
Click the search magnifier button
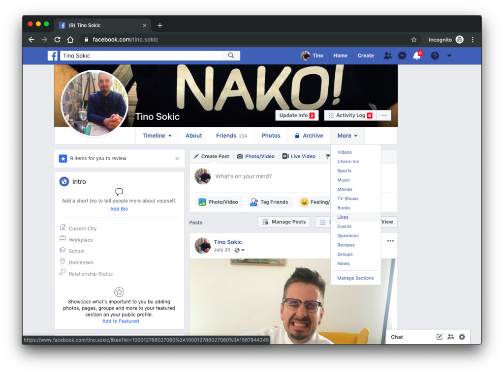tap(231, 56)
